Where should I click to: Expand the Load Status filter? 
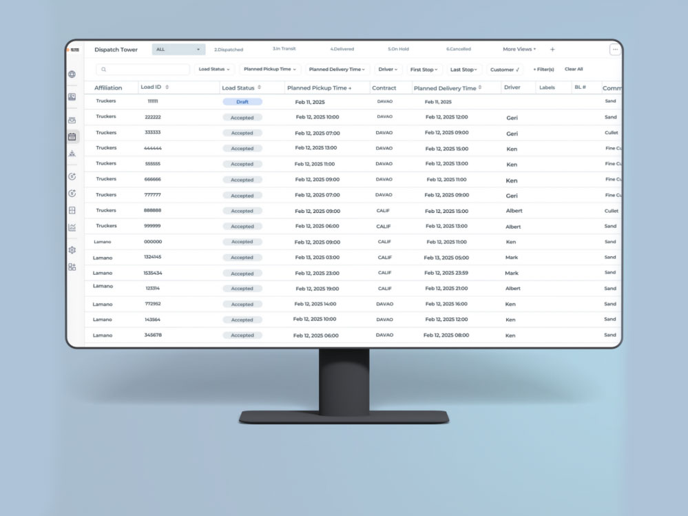click(x=214, y=70)
